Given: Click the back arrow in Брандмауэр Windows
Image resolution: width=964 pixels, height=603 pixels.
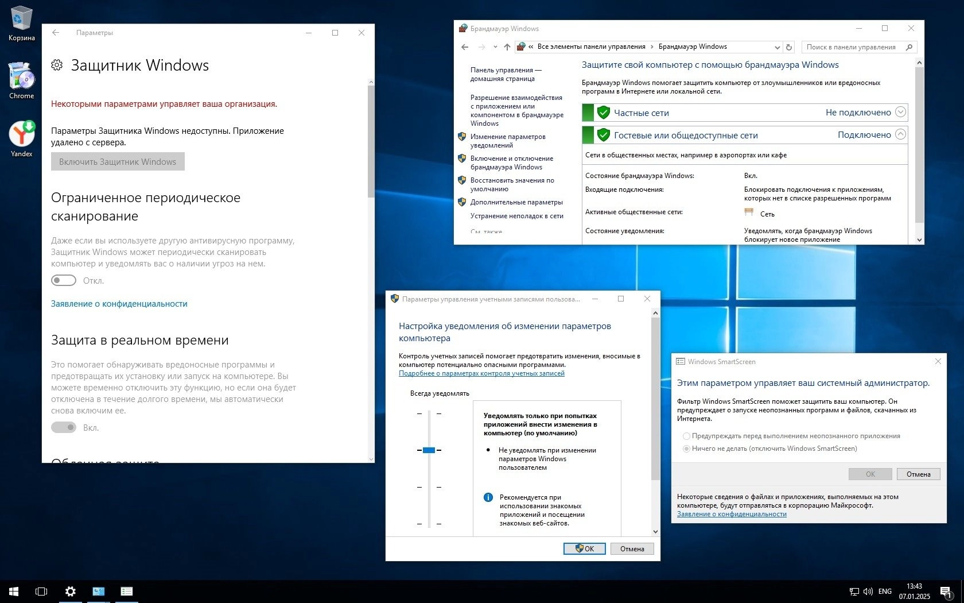Looking at the screenshot, I should coord(465,47).
